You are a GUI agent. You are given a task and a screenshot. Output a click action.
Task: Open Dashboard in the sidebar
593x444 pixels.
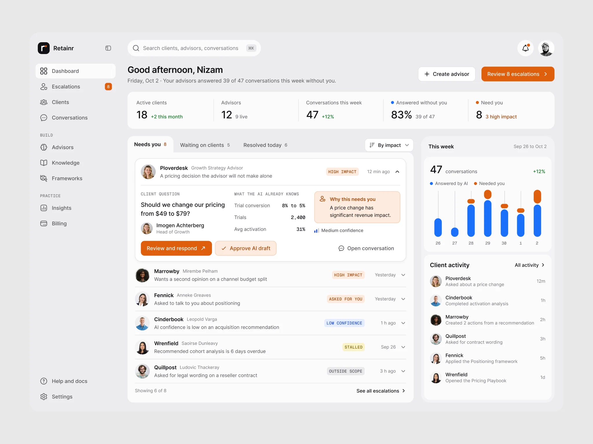pyautogui.click(x=76, y=71)
